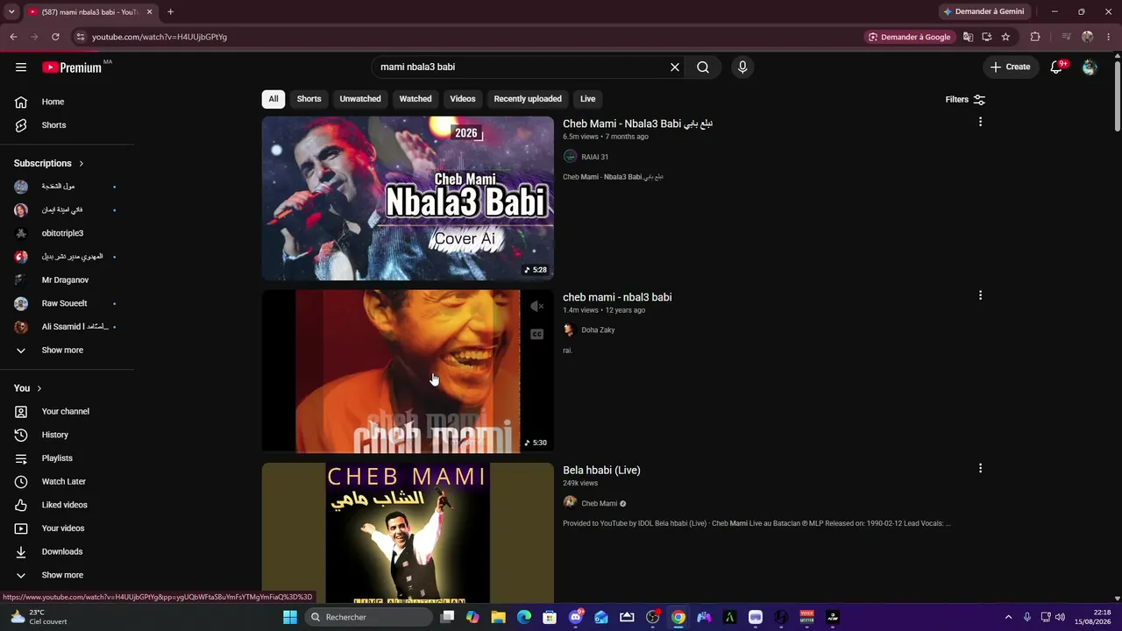Open the Bela hbabi (Live) video title

pyautogui.click(x=601, y=471)
